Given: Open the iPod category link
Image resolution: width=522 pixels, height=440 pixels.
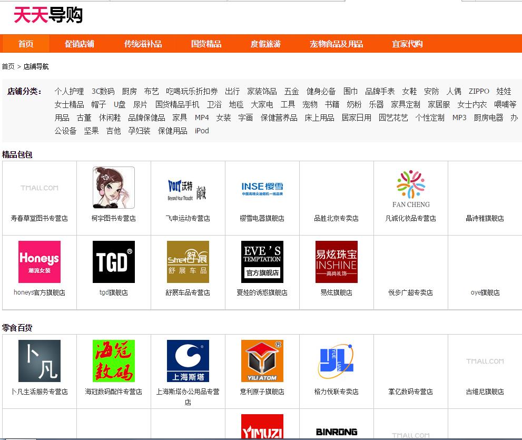Looking at the screenshot, I should coord(202,131).
